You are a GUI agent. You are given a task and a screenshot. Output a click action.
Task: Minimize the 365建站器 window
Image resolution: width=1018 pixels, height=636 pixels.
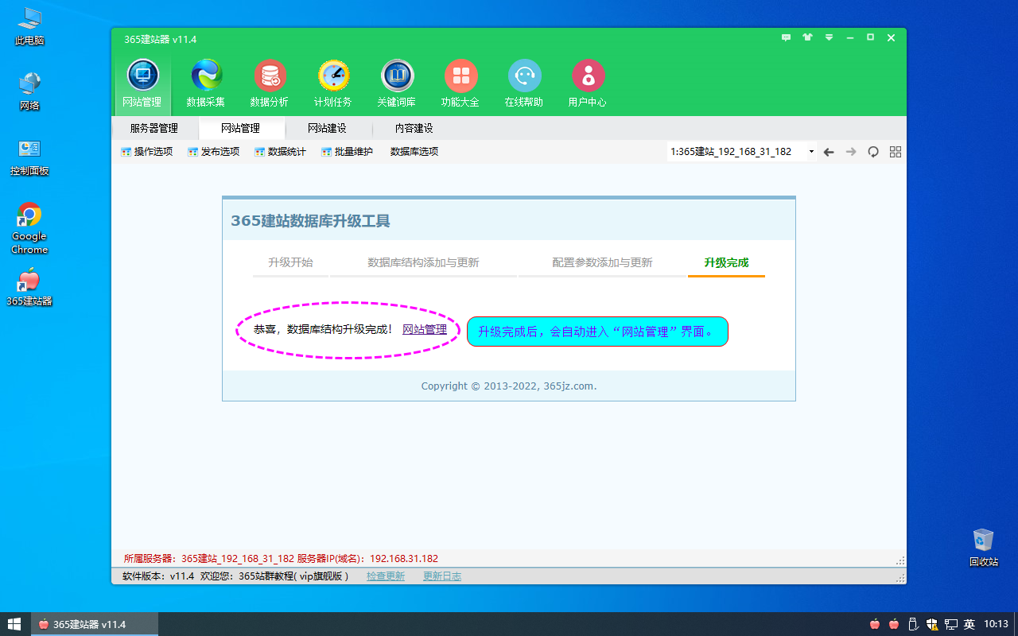pos(850,38)
